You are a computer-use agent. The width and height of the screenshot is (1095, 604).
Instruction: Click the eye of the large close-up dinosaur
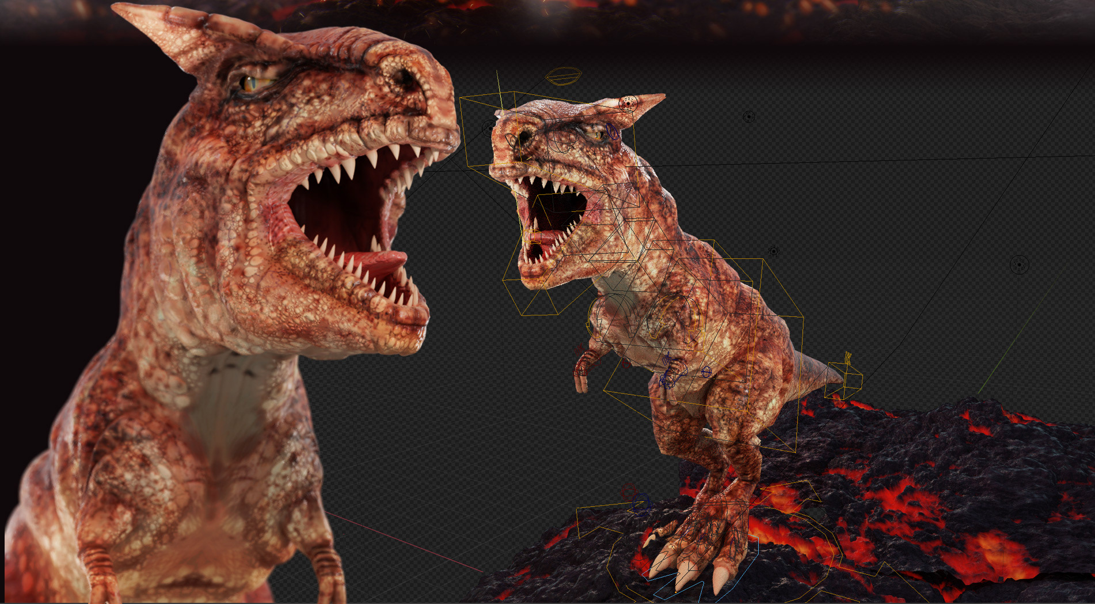tap(249, 84)
